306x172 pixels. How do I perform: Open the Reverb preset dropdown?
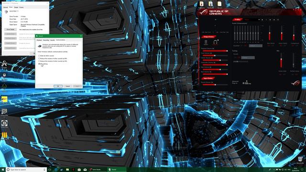tap(248, 58)
